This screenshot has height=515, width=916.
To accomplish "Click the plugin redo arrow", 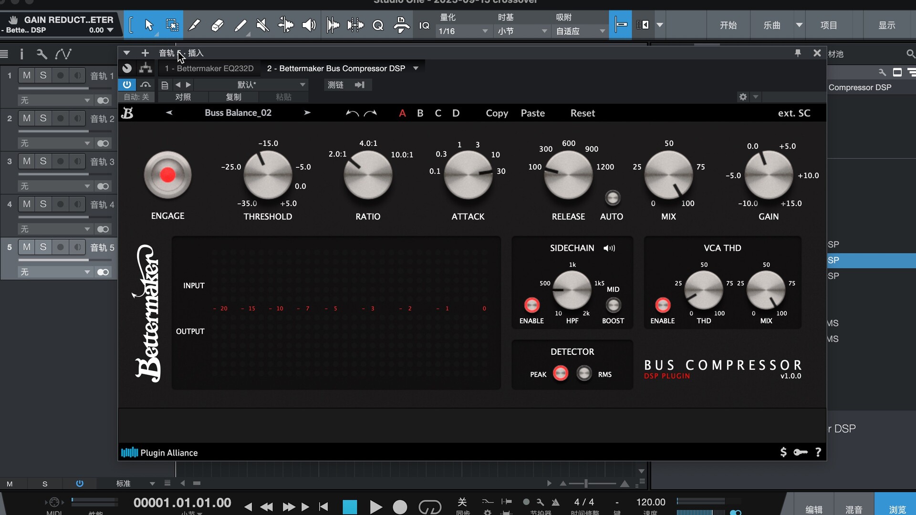I will tap(370, 113).
